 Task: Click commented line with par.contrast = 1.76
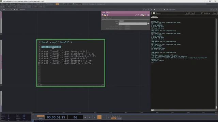[x=66, y=61]
